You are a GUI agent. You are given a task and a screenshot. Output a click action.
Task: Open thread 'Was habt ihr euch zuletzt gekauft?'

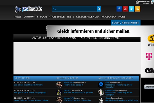pos(78,92)
